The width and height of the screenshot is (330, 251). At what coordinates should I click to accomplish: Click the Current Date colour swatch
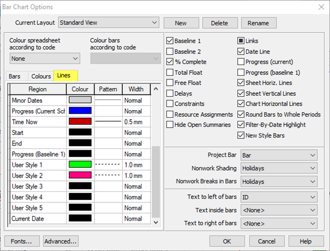pyautogui.click(x=80, y=218)
